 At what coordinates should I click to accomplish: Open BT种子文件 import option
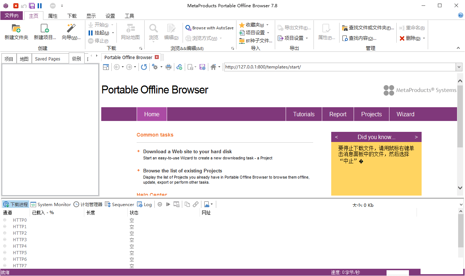(x=256, y=41)
